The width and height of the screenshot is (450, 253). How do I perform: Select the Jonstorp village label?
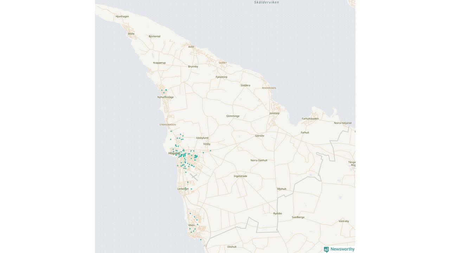[274, 113]
